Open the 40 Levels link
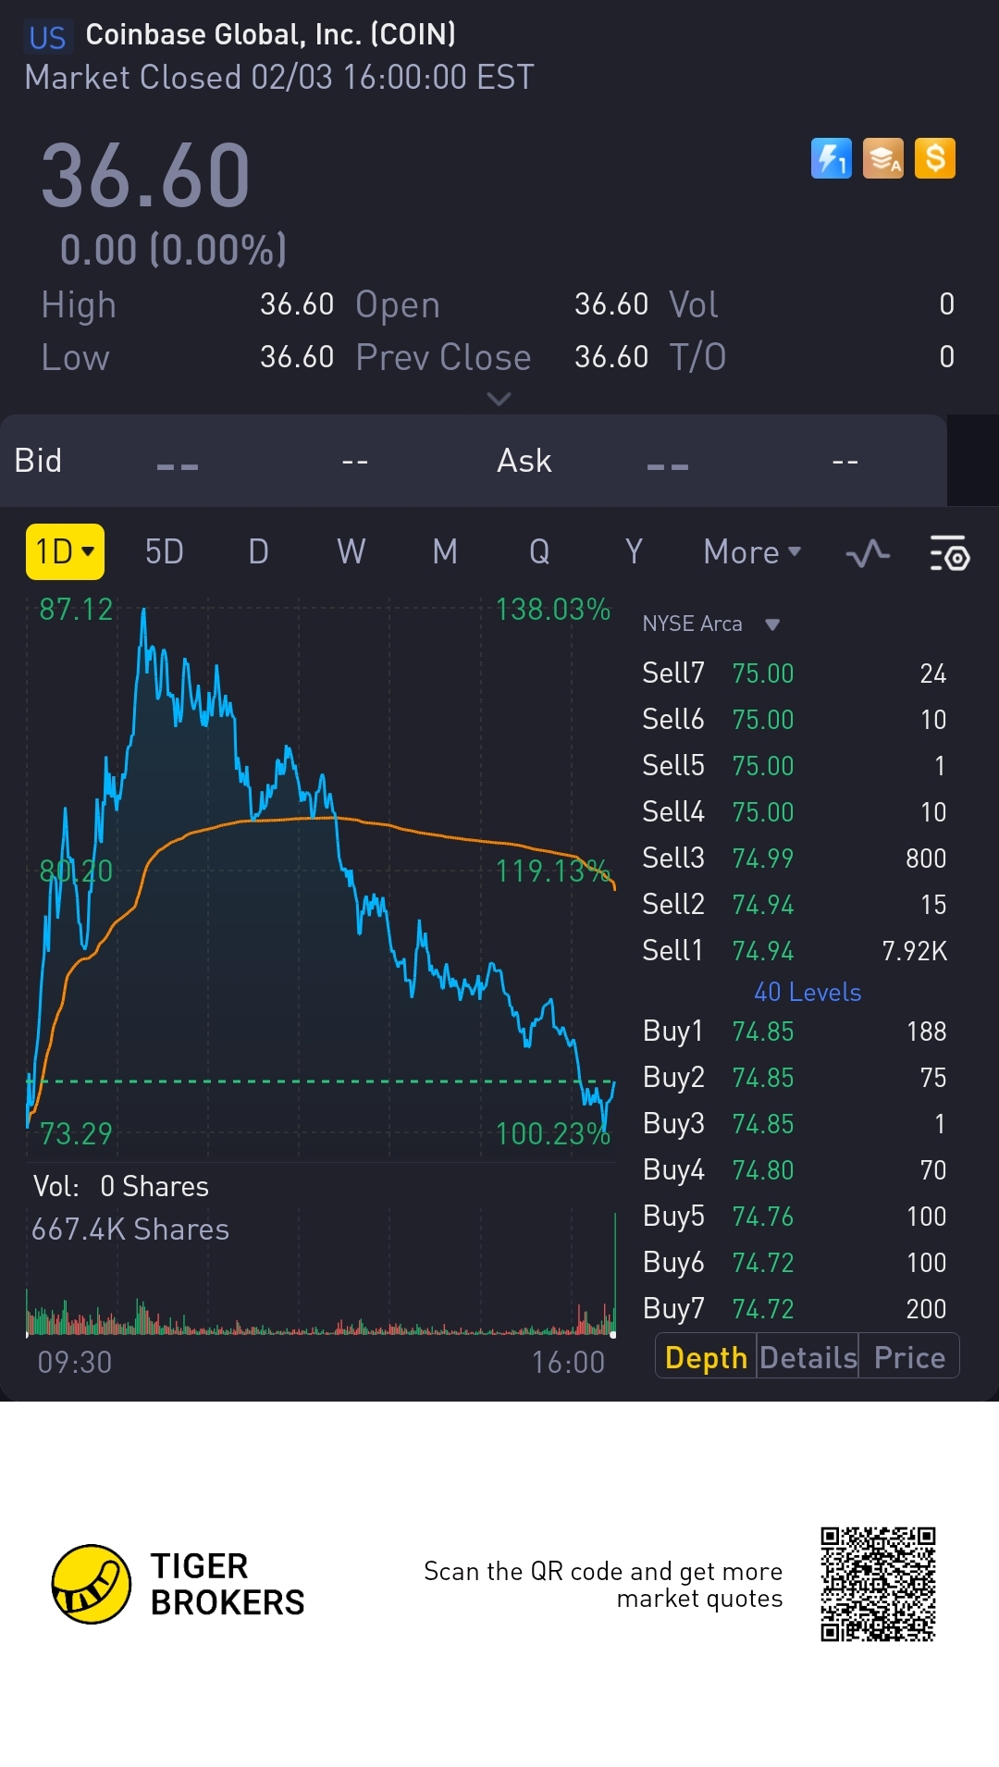This screenshot has width=999, height=1767. pyautogui.click(x=808, y=992)
